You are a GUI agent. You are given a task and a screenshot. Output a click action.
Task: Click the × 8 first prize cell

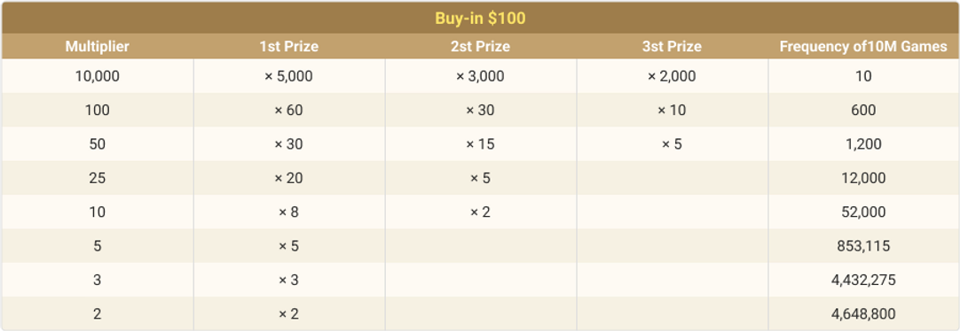pos(289,212)
